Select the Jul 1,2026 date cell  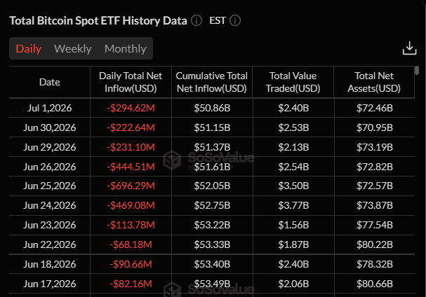[49, 108]
